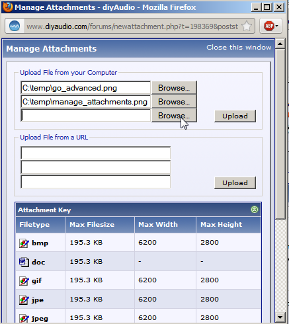Click the C:\temp\manage_attachments.png file field

(x=85, y=102)
